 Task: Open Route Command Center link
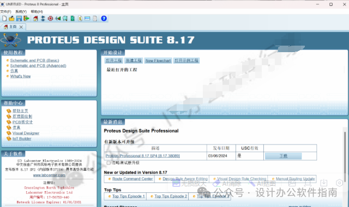coord(133,179)
